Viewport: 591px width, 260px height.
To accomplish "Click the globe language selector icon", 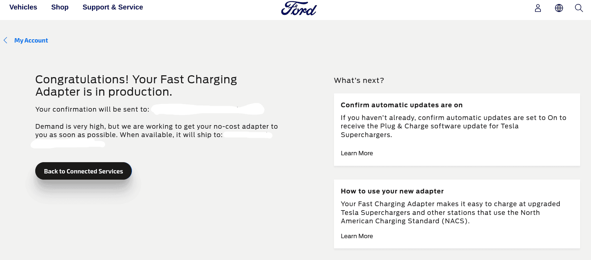I will coord(559,8).
